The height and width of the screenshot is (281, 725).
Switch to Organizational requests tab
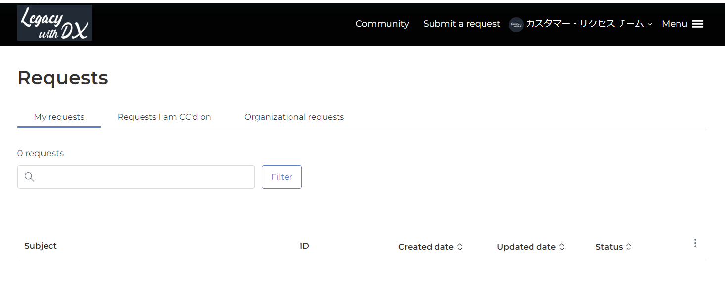[x=294, y=117]
